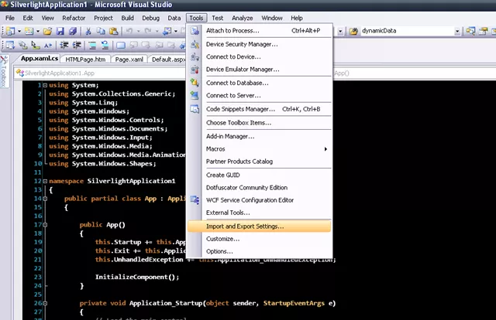Viewport: 496px width, 320px height.
Task: Click the Copy icon in toolbar
Action: click(101, 31)
